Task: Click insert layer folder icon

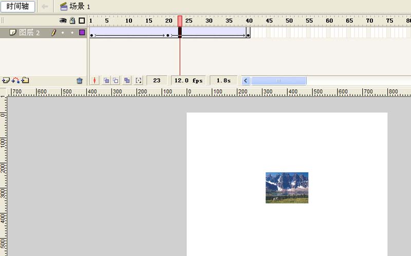Action: 25,80
